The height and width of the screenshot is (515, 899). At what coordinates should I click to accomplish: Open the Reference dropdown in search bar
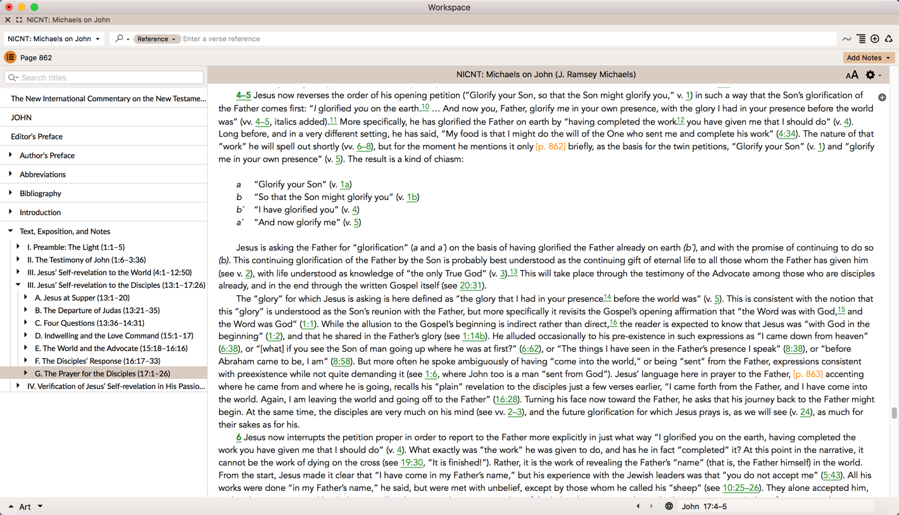point(156,39)
